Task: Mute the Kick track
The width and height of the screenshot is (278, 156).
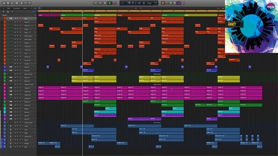Action: pos(15,19)
